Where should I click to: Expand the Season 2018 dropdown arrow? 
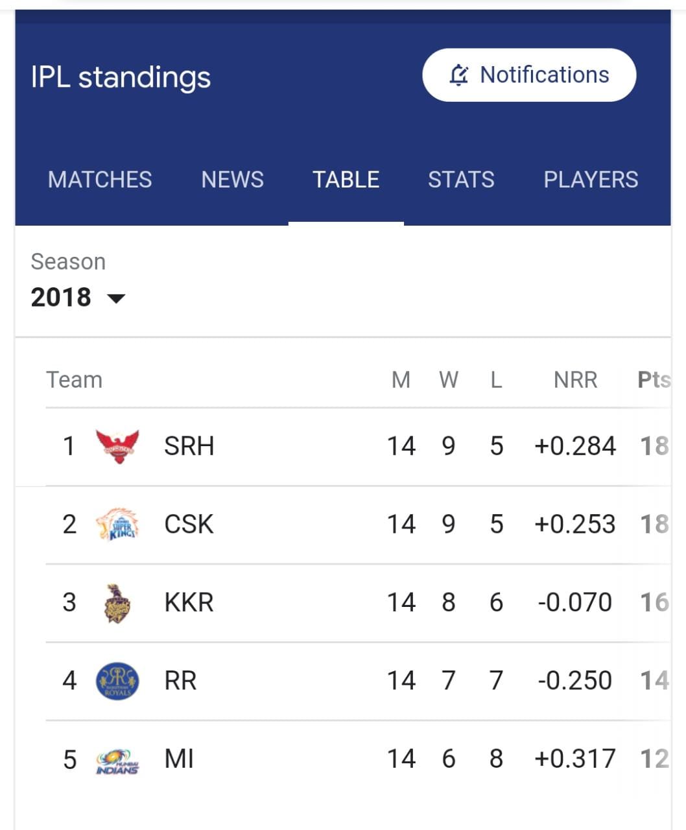point(115,298)
